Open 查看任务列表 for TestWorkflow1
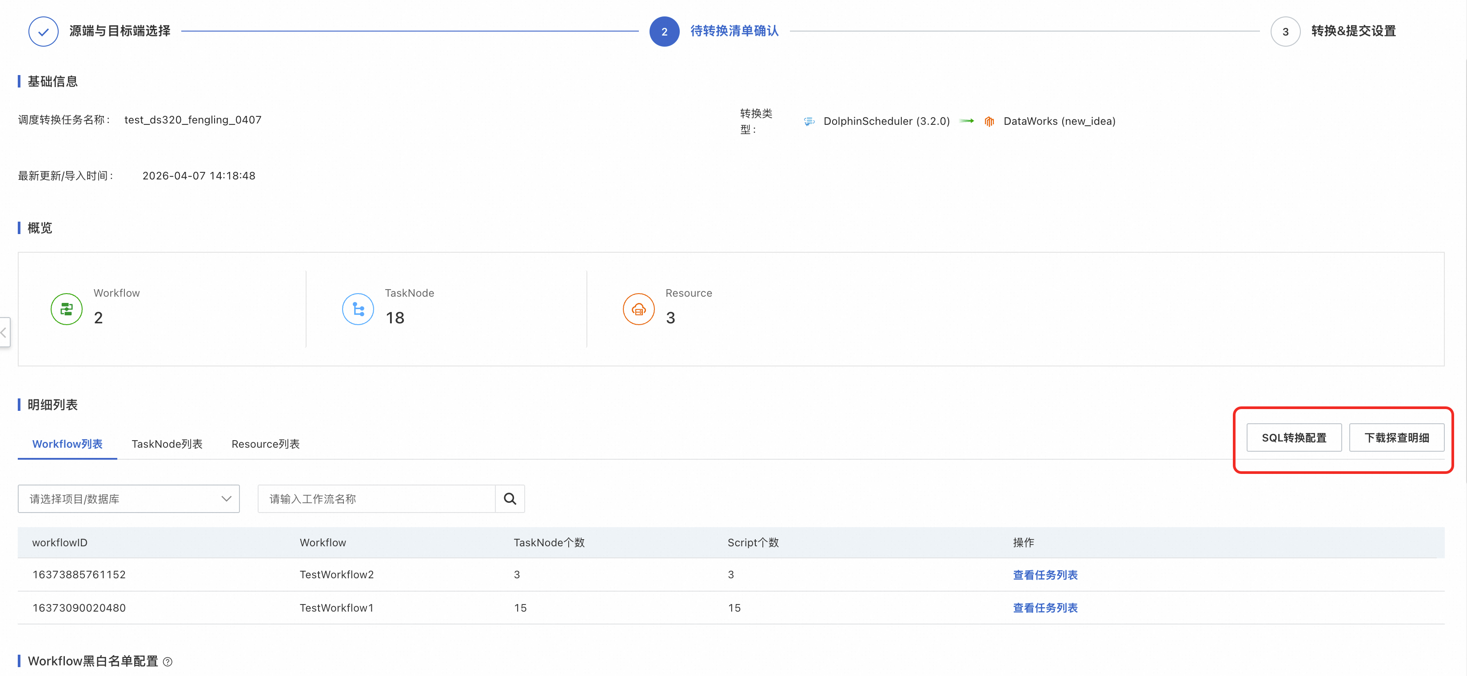Viewport: 1467px width, 676px height. click(1045, 608)
